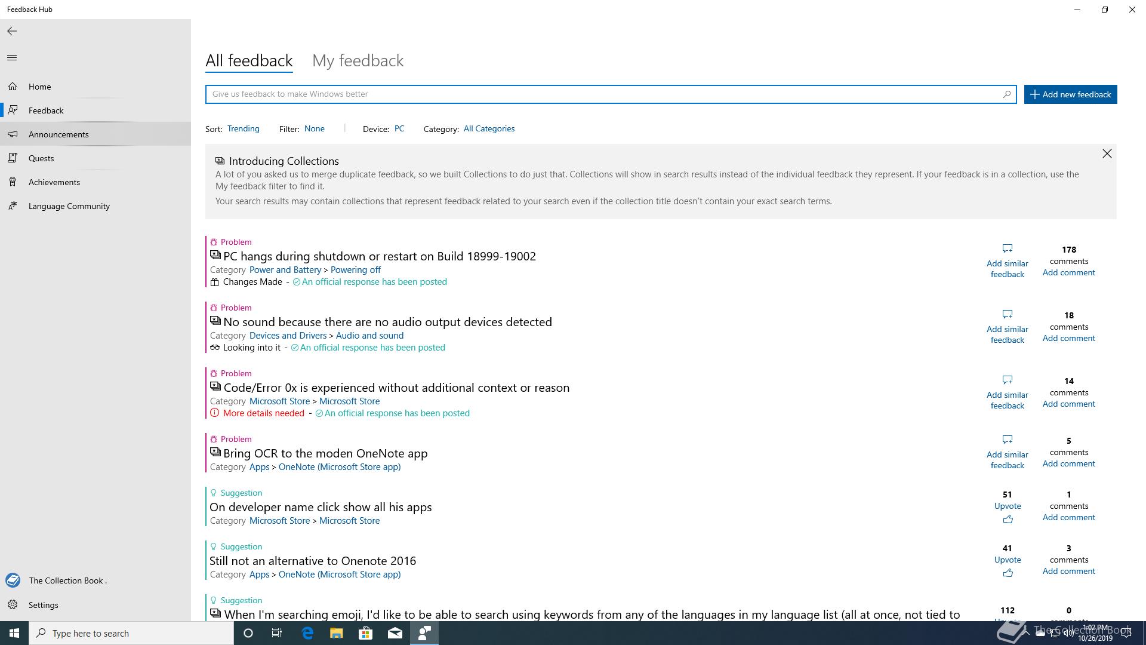Open Microsoft Store from taskbar
Screen dimensions: 1146x645
point(366,633)
